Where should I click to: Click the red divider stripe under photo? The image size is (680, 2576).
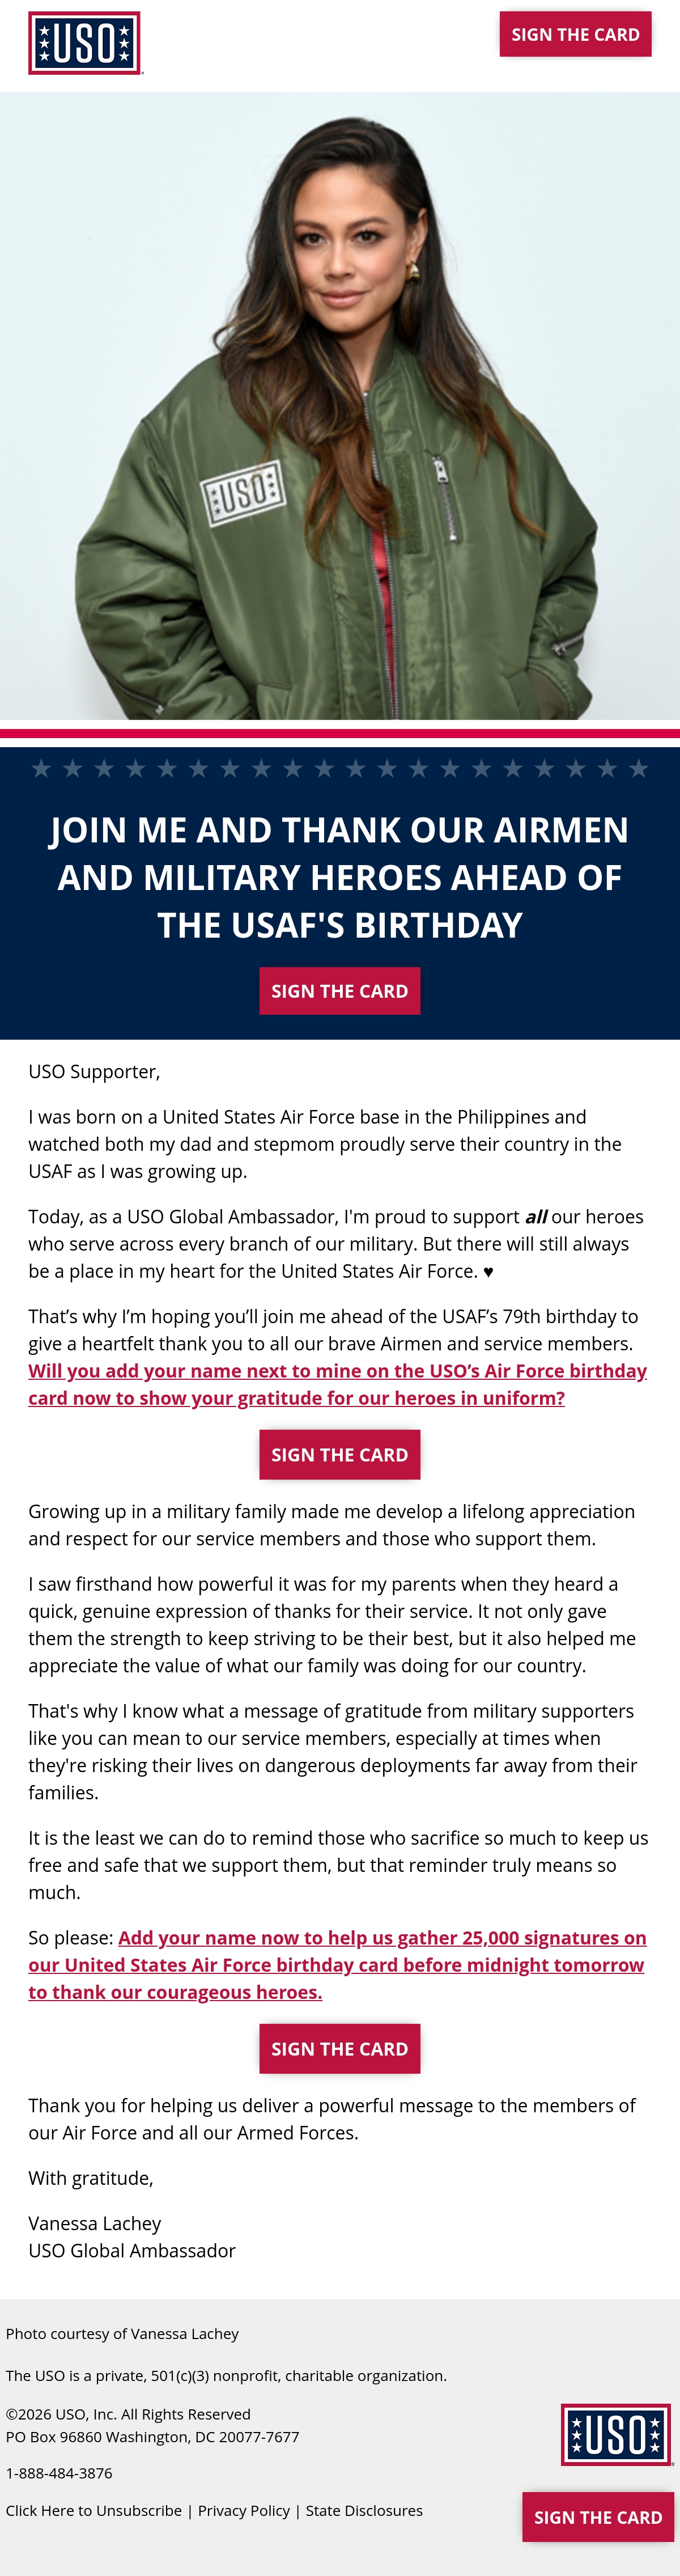click(340, 734)
